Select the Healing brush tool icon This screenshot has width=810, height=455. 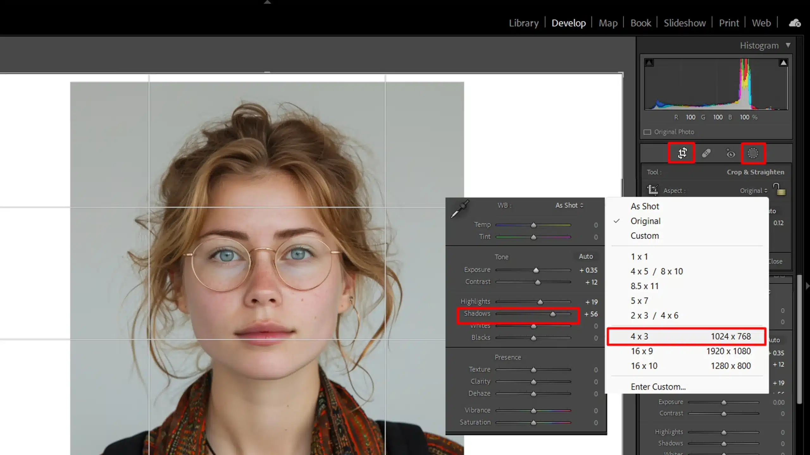point(706,153)
